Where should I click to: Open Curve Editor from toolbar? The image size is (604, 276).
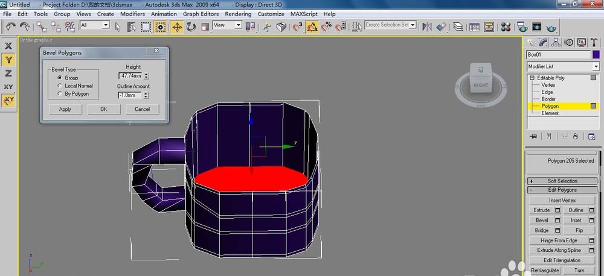(475, 27)
